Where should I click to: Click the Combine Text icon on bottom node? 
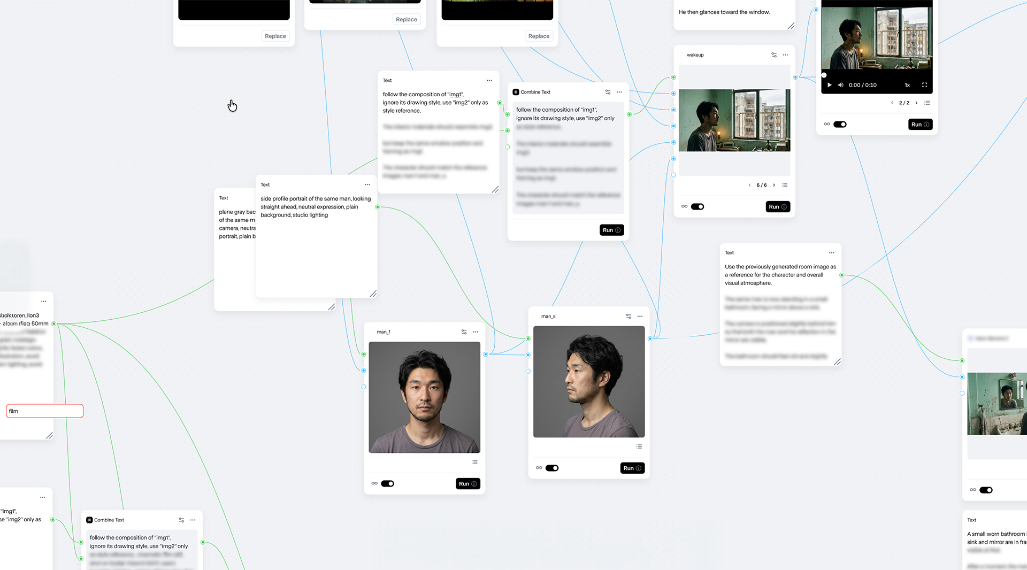pos(89,520)
